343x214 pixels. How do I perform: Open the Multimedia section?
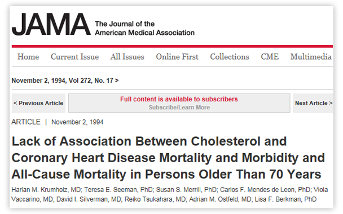tap(311, 57)
